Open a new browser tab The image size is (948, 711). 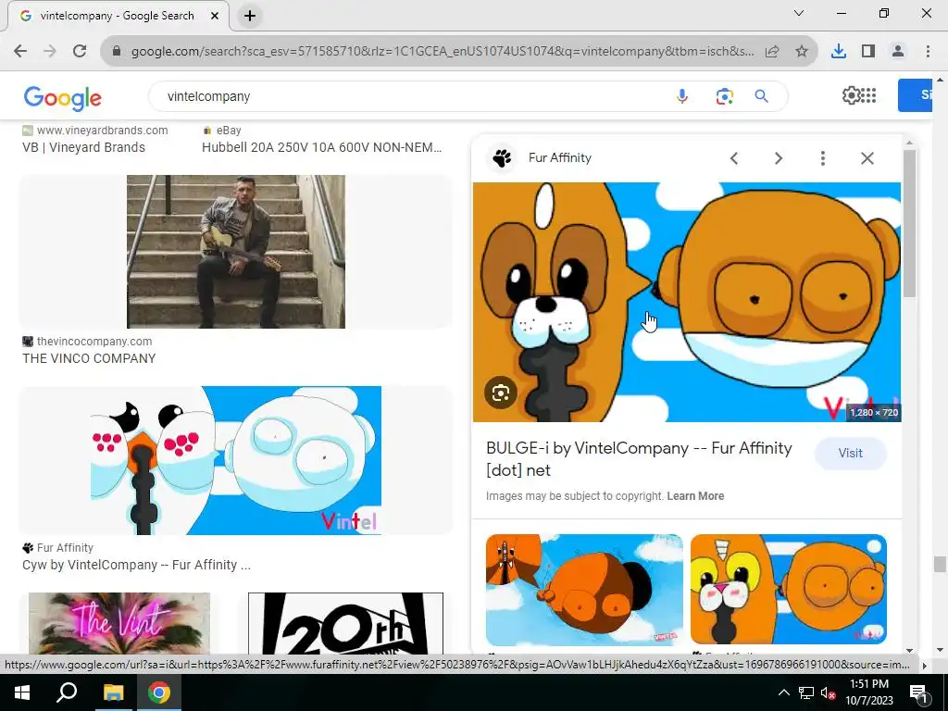coord(250,16)
